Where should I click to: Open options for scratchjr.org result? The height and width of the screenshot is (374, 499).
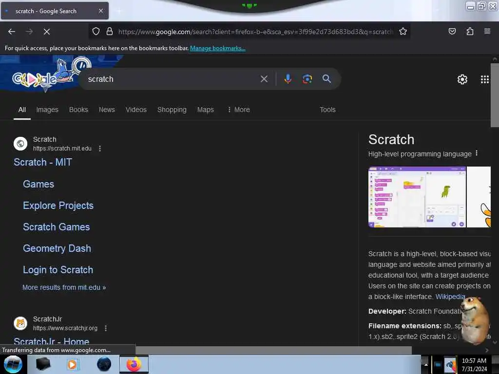click(106, 328)
